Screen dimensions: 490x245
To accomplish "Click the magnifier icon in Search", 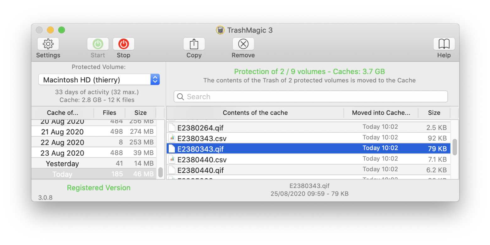I will (180, 96).
